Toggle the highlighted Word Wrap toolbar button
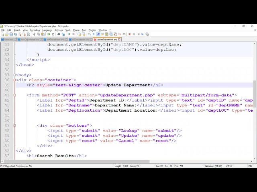This screenshot has width=257, height=192. tap(98, 34)
